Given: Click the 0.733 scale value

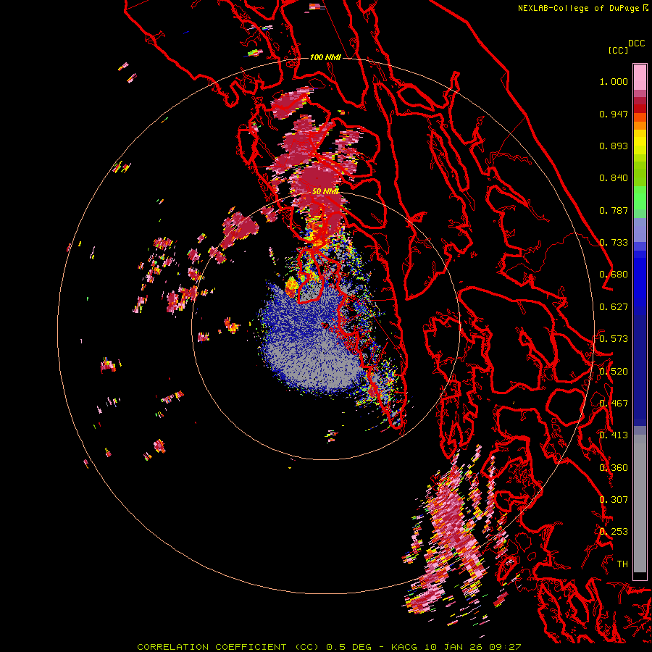Looking at the screenshot, I should pyautogui.click(x=614, y=243).
